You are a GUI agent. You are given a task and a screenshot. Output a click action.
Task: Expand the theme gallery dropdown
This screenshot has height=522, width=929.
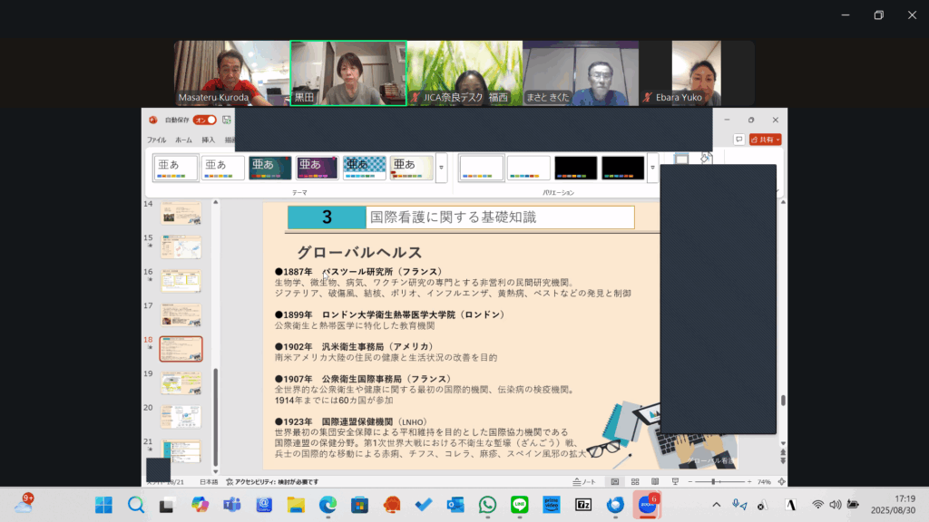pos(442,168)
